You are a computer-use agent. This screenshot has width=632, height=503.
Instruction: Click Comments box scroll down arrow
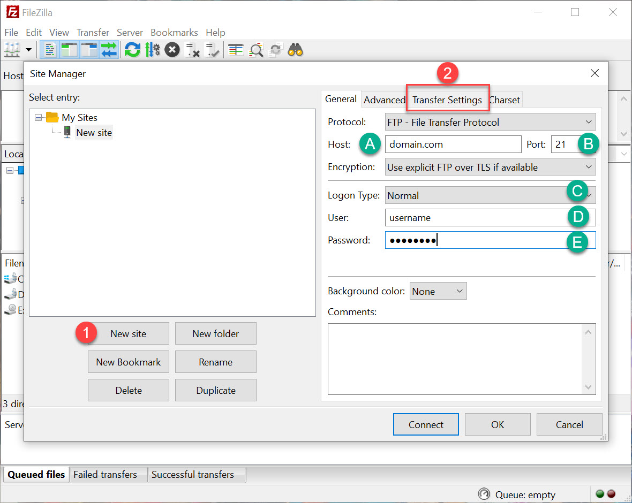point(588,386)
